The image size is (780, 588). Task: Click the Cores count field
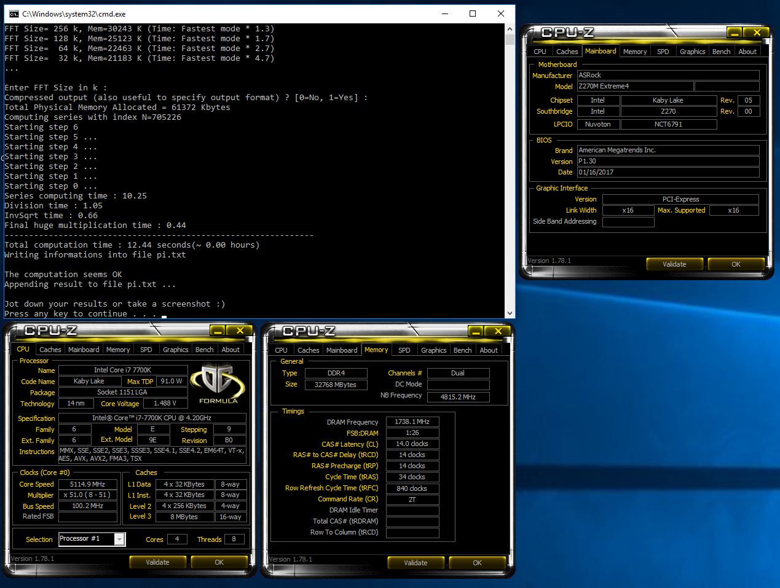(x=176, y=539)
